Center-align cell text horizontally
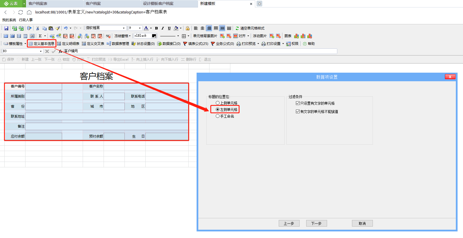This screenshot has width=463, height=238. tap(202, 28)
